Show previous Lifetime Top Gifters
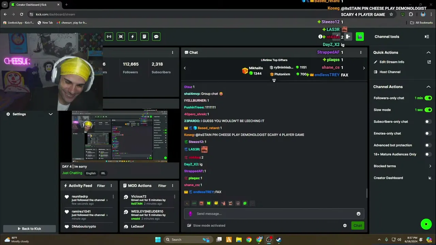Viewport: 436px width, 245px height. [x=185, y=68]
